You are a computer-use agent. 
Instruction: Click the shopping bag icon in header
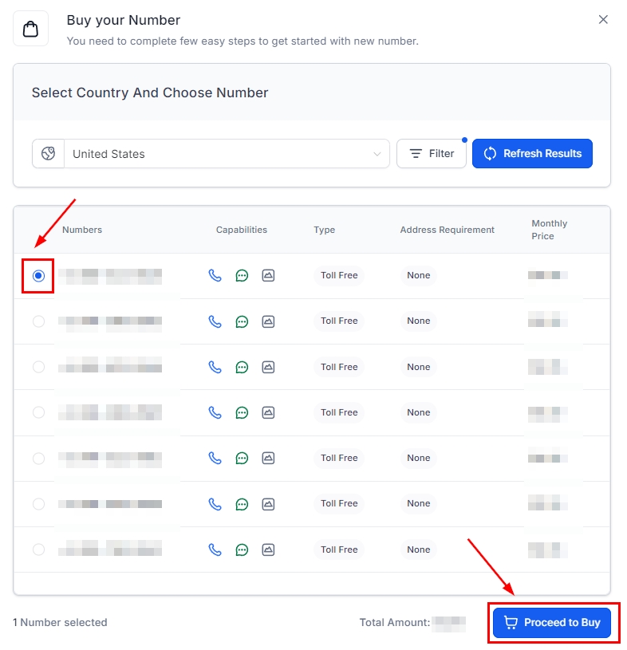coord(30,29)
